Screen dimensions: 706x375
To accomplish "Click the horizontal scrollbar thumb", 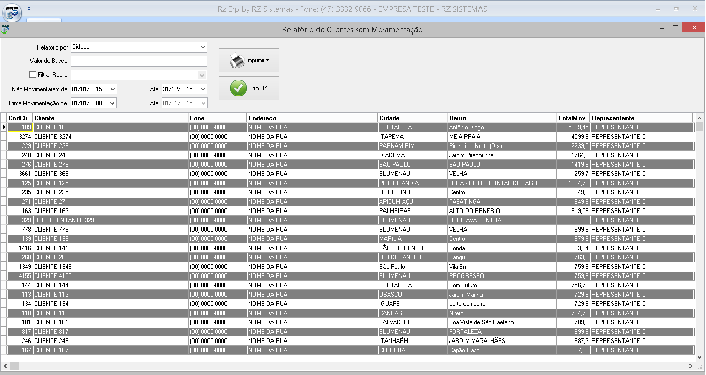I will [x=14, y=366].
